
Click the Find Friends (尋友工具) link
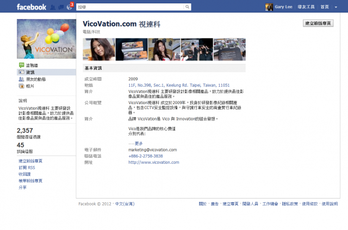point(306,7)
